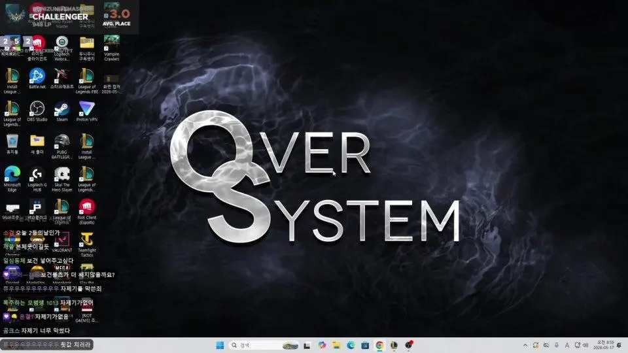Toggle the IME input mode 'A' indicator
This screenshot has height=353, width=628.
[x=567, y=345]
